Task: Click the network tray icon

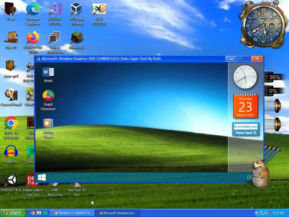Action: click(x=262, y=213)
